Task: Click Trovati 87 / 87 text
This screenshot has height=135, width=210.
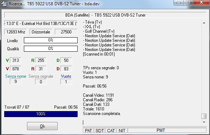Action: (x=17, y=107)
